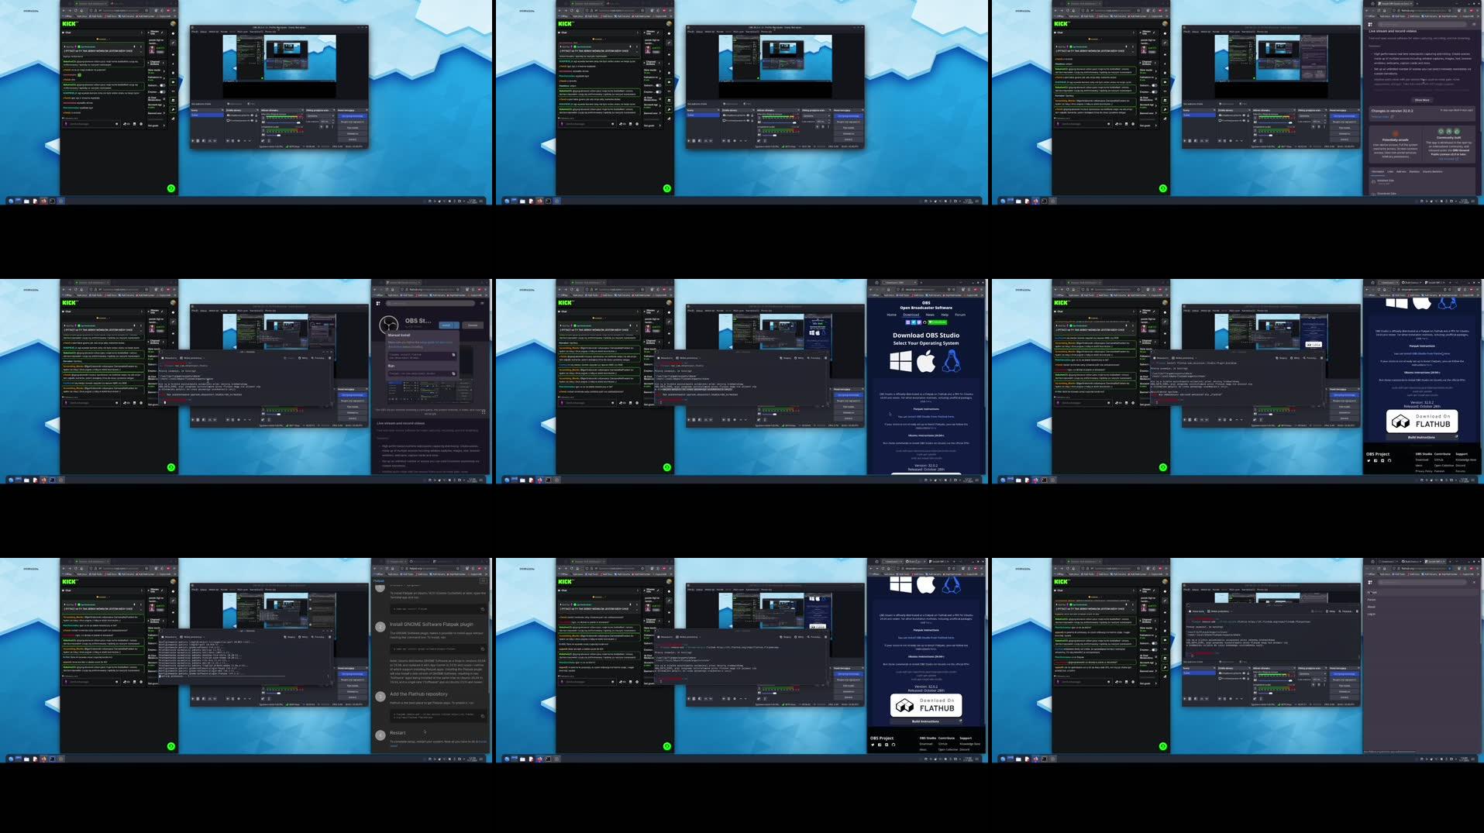Select the Apple logo to download macOS version
1484x833 pixels.
point(926,360)
